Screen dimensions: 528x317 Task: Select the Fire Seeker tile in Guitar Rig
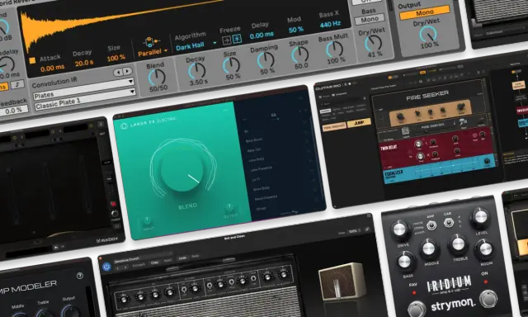(334, 127)
